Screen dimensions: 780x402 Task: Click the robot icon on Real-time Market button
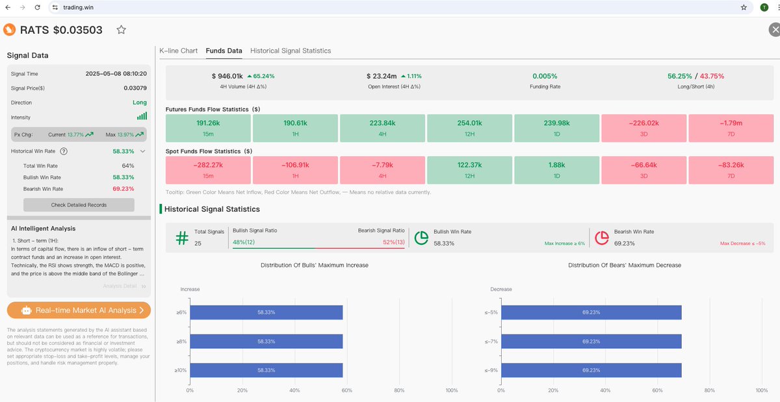click(x=26, y=310)
